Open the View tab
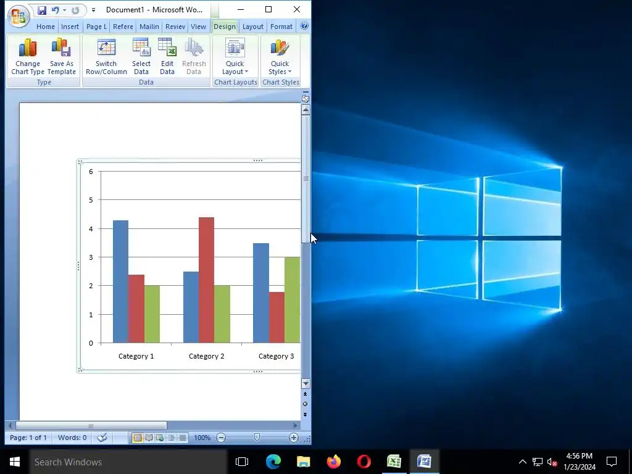Screen dimensions: 632x474 pos(198,27)
